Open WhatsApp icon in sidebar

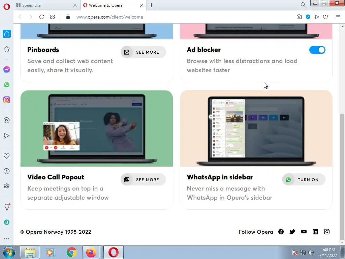pyautogui.click(x=7, y=85)
